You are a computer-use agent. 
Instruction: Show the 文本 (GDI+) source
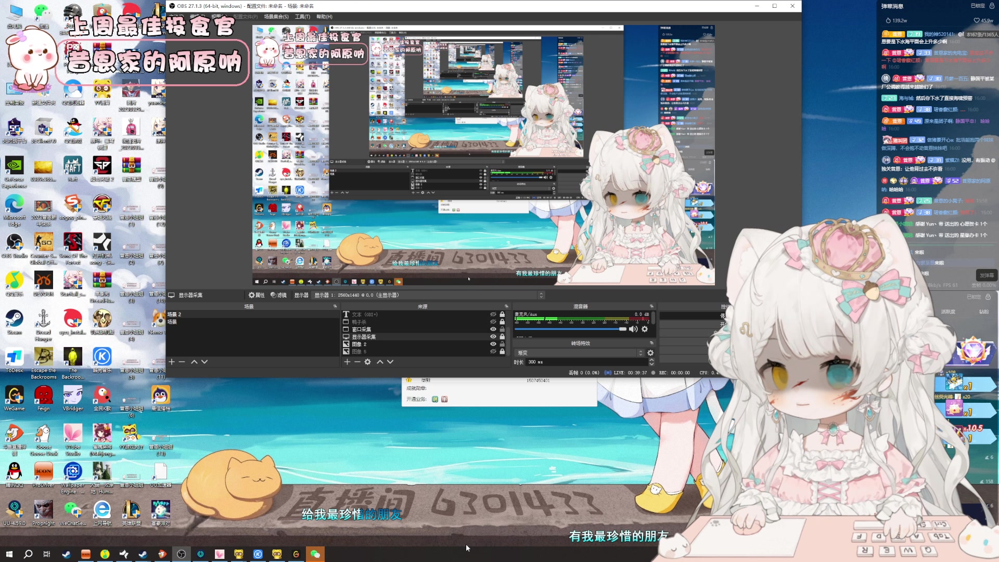point(493,314)
